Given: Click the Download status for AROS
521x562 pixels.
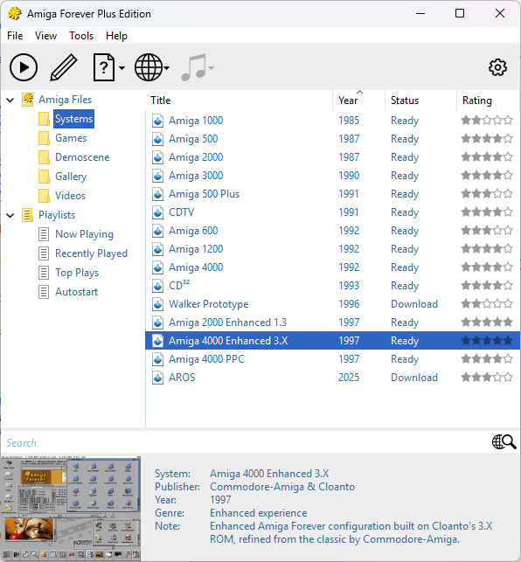Looking at the screenshot, I should [414, 378].
